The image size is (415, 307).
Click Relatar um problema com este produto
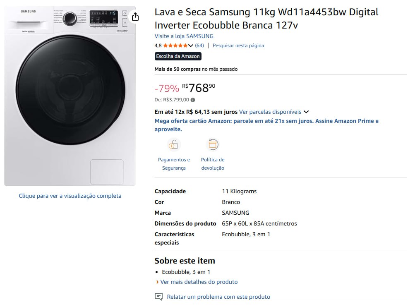point(218,297)
